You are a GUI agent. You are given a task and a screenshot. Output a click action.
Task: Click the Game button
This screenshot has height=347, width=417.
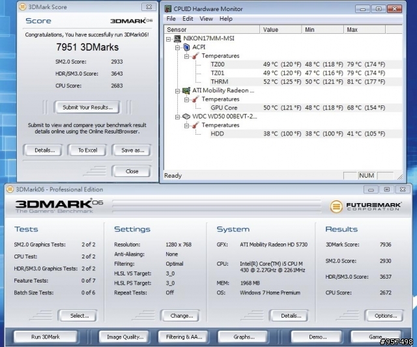click(x=375, y=337)
